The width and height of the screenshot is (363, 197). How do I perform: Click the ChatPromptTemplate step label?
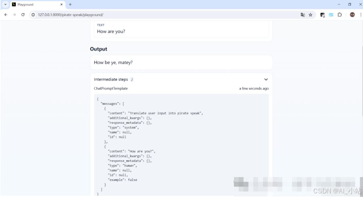point(111,89)
